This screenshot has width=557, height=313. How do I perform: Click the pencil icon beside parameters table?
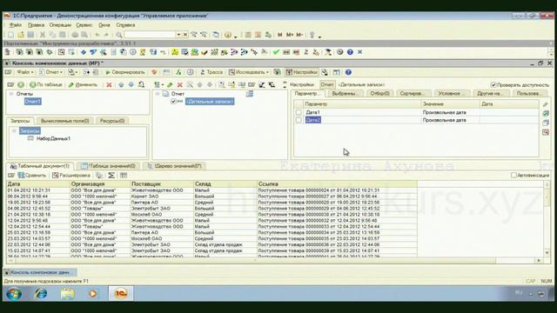[x=546, y=104]
